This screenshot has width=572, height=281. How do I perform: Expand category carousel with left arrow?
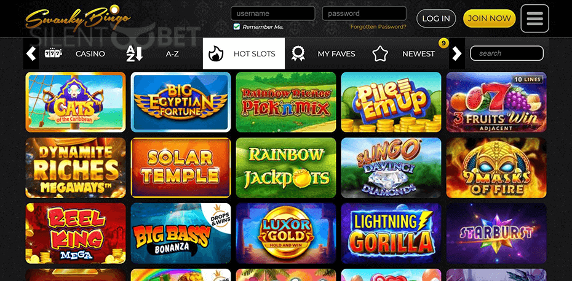tap(31, 53)
